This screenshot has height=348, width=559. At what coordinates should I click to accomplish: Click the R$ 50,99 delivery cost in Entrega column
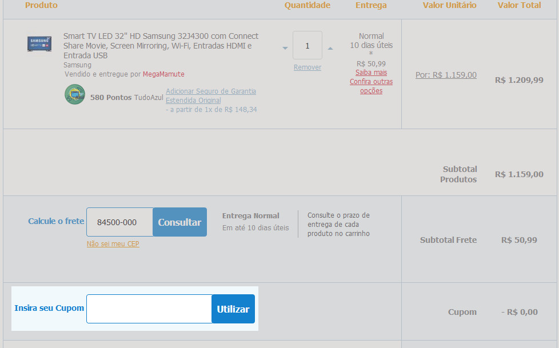pyautogui.click(x=371, y=64)
